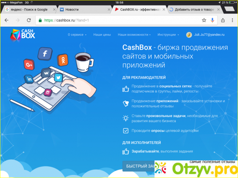Reload the page with refresh icon

pos(28,20)
